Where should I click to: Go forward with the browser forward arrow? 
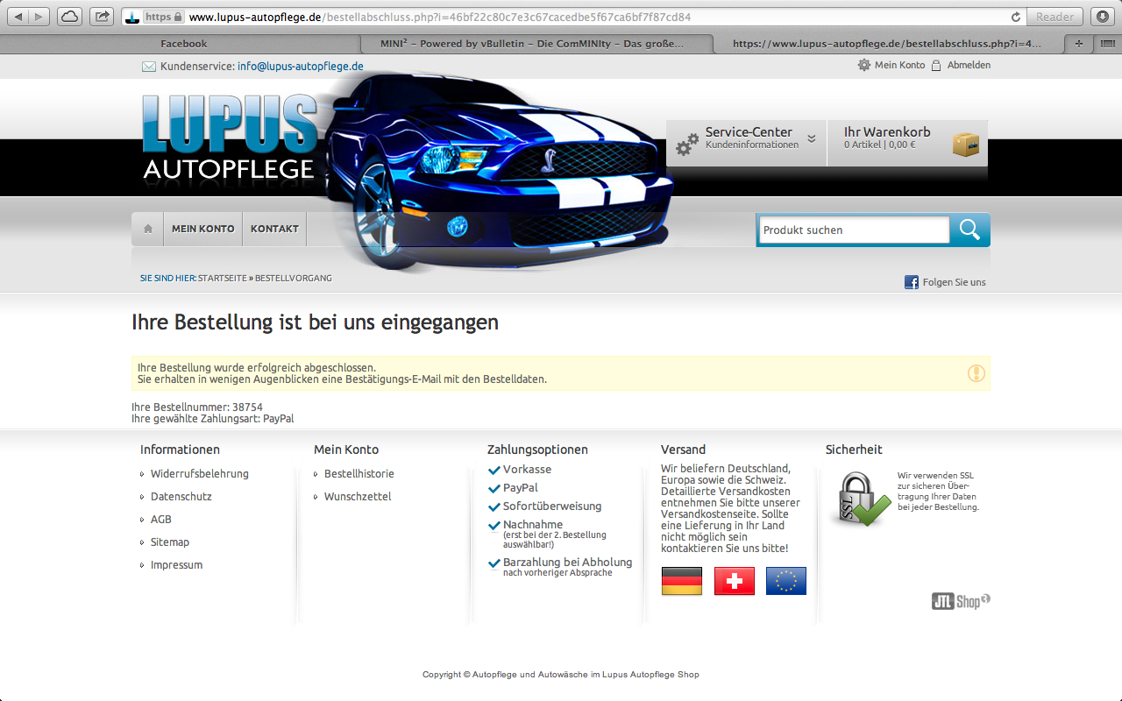point(40,17)
